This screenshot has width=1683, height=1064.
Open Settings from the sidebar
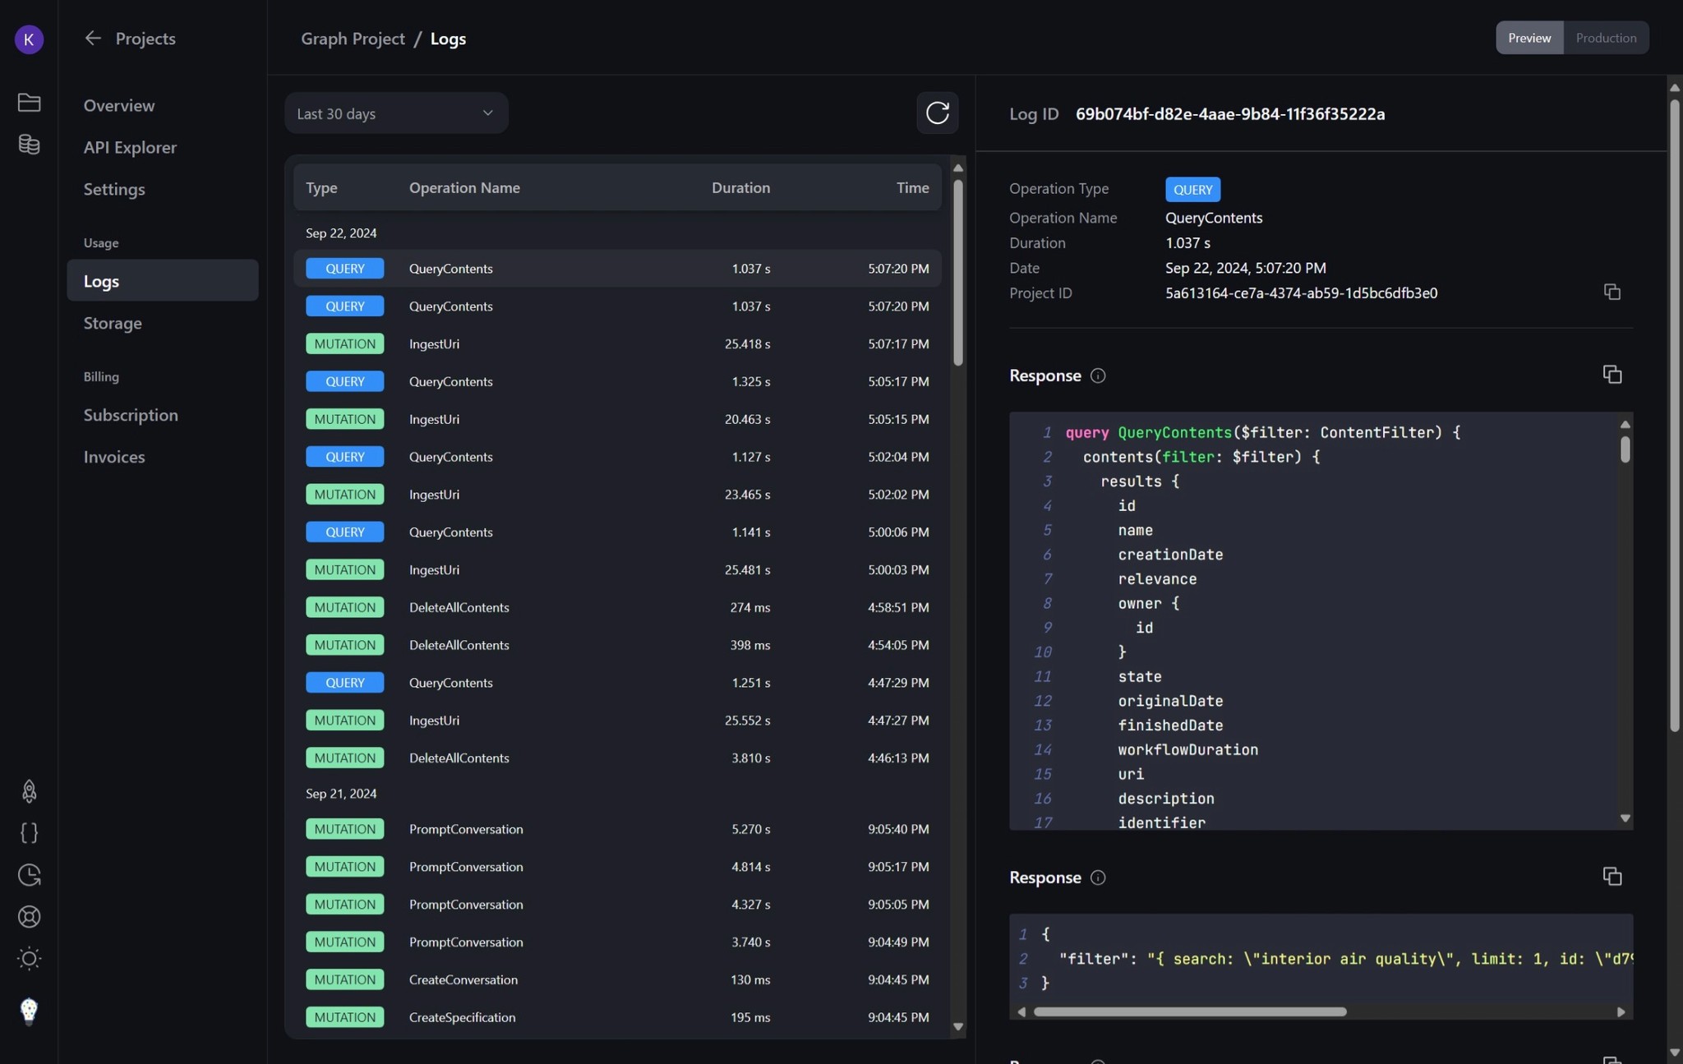[114, 188]
